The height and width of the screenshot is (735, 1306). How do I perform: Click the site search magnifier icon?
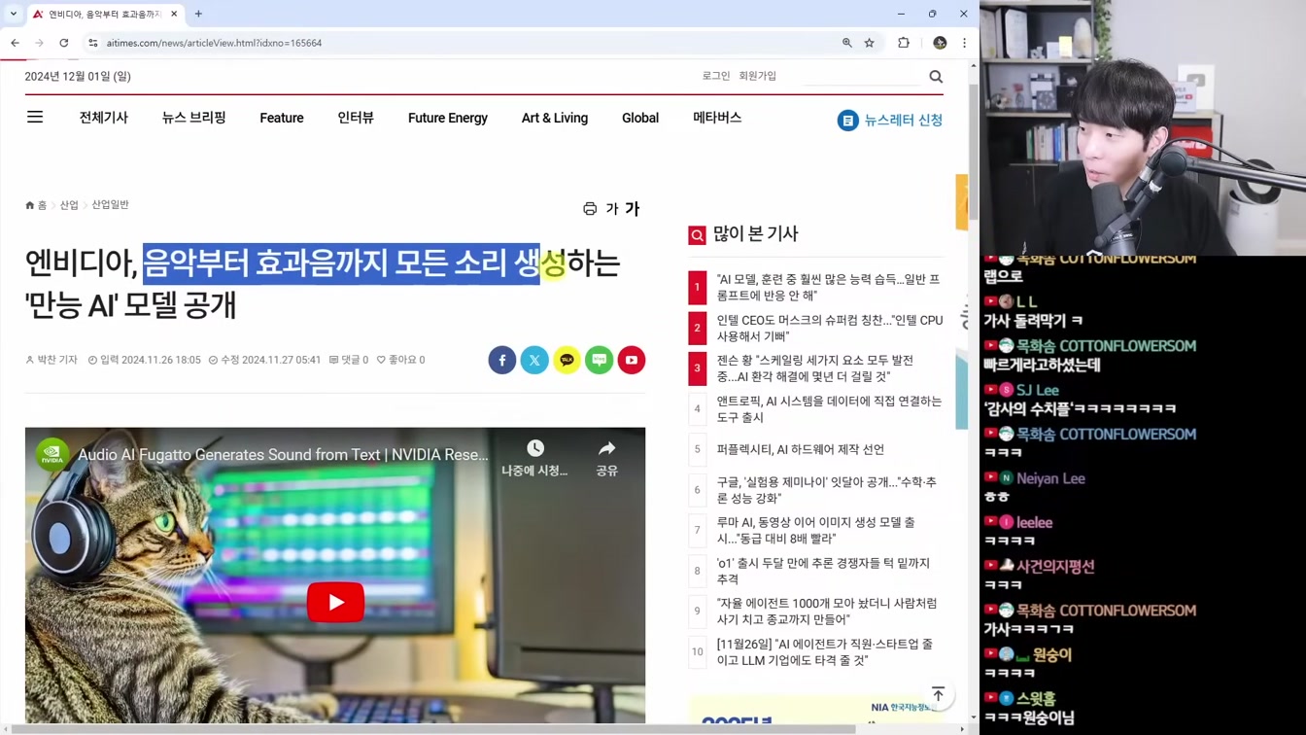(x=936, y=76)
